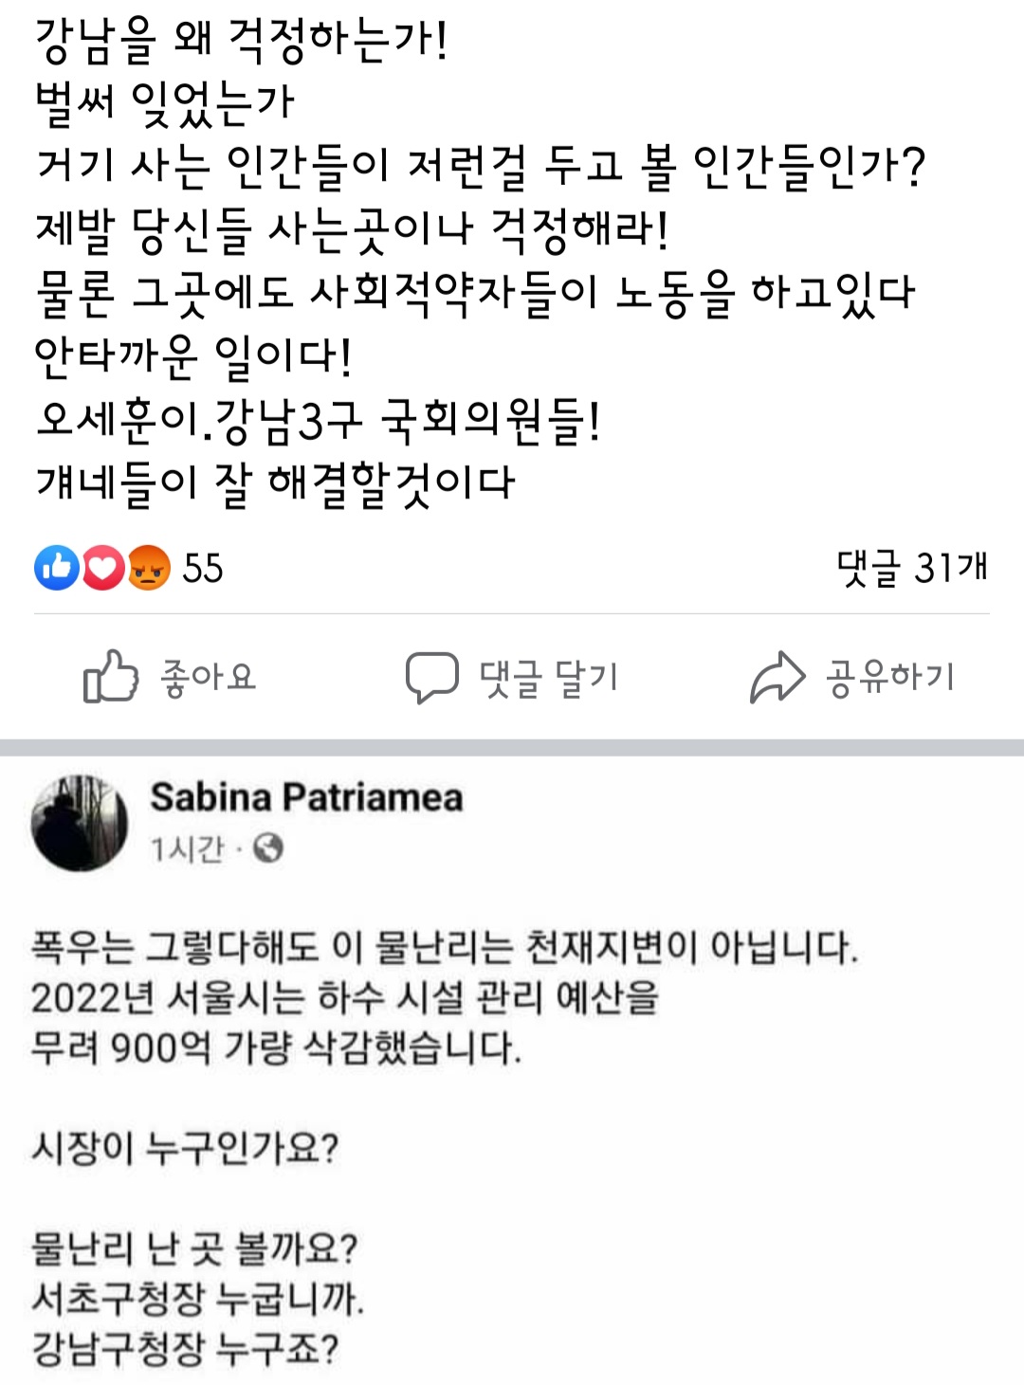Tap the line starting with 강남을 왜
Viewport: 1024px width, 1385px height.
tap(241, 41)
